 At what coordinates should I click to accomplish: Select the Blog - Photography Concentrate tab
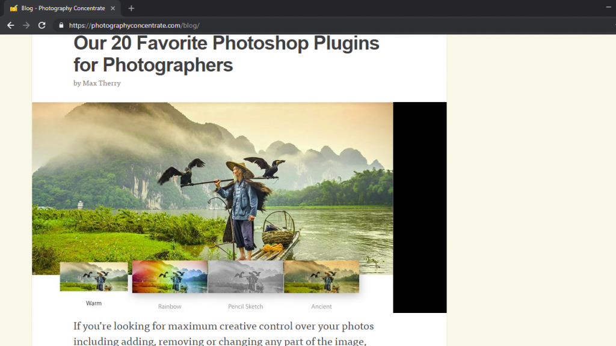63,8
